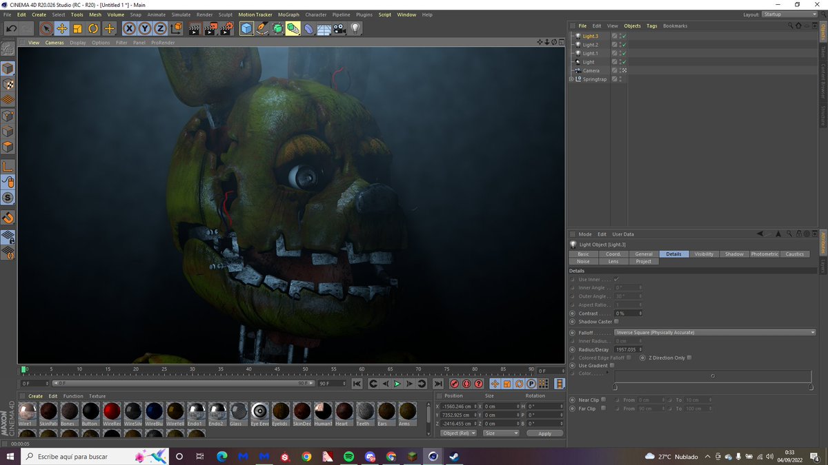This screenshot has width=828, height=465.
Task: Open the Render Settings icon
Action: tap(225, 28)
